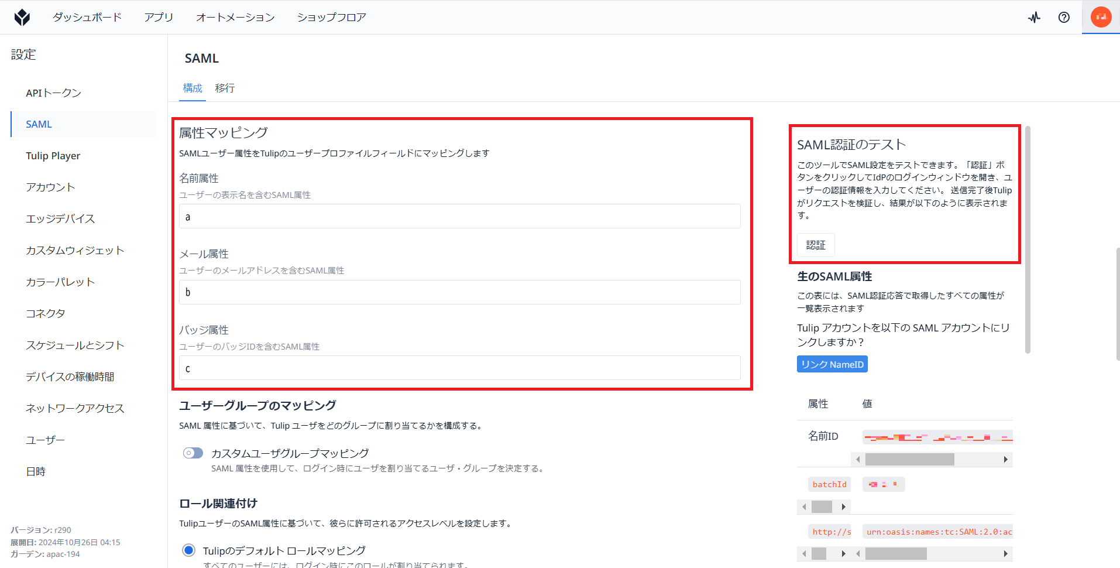Click the batchId attribute label
Viewport: 1120px width, 568px height.
coord(829,484)
